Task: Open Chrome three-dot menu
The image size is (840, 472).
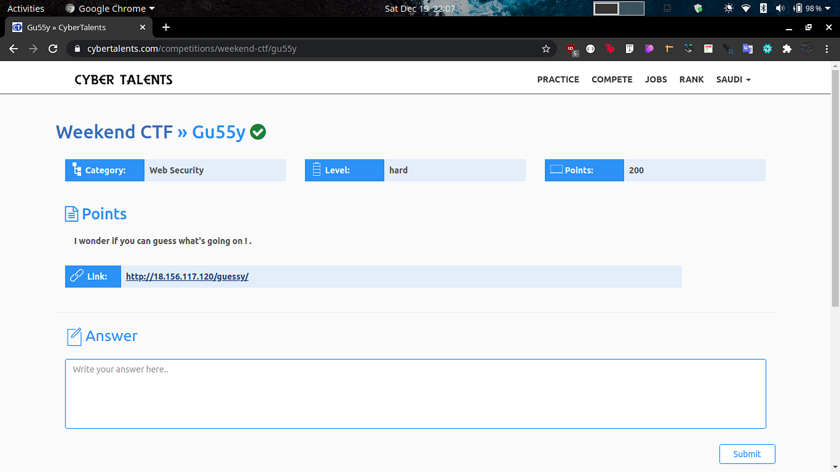Action: click(827, 49)
